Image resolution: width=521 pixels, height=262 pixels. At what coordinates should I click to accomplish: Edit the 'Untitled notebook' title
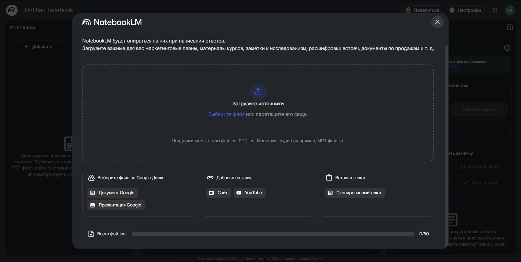click(x=49, y=10)
